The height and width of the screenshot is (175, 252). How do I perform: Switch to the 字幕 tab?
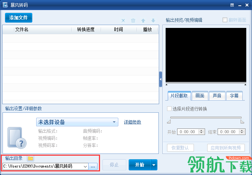[234, 96]
